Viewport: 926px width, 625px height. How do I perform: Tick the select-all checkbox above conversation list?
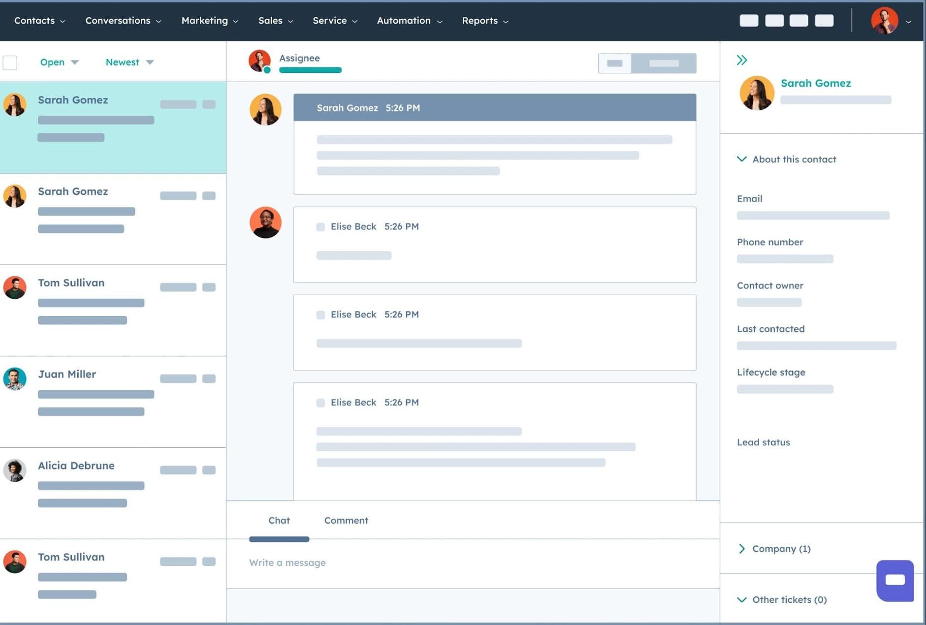pyautogui.click(x=10, y=62)
